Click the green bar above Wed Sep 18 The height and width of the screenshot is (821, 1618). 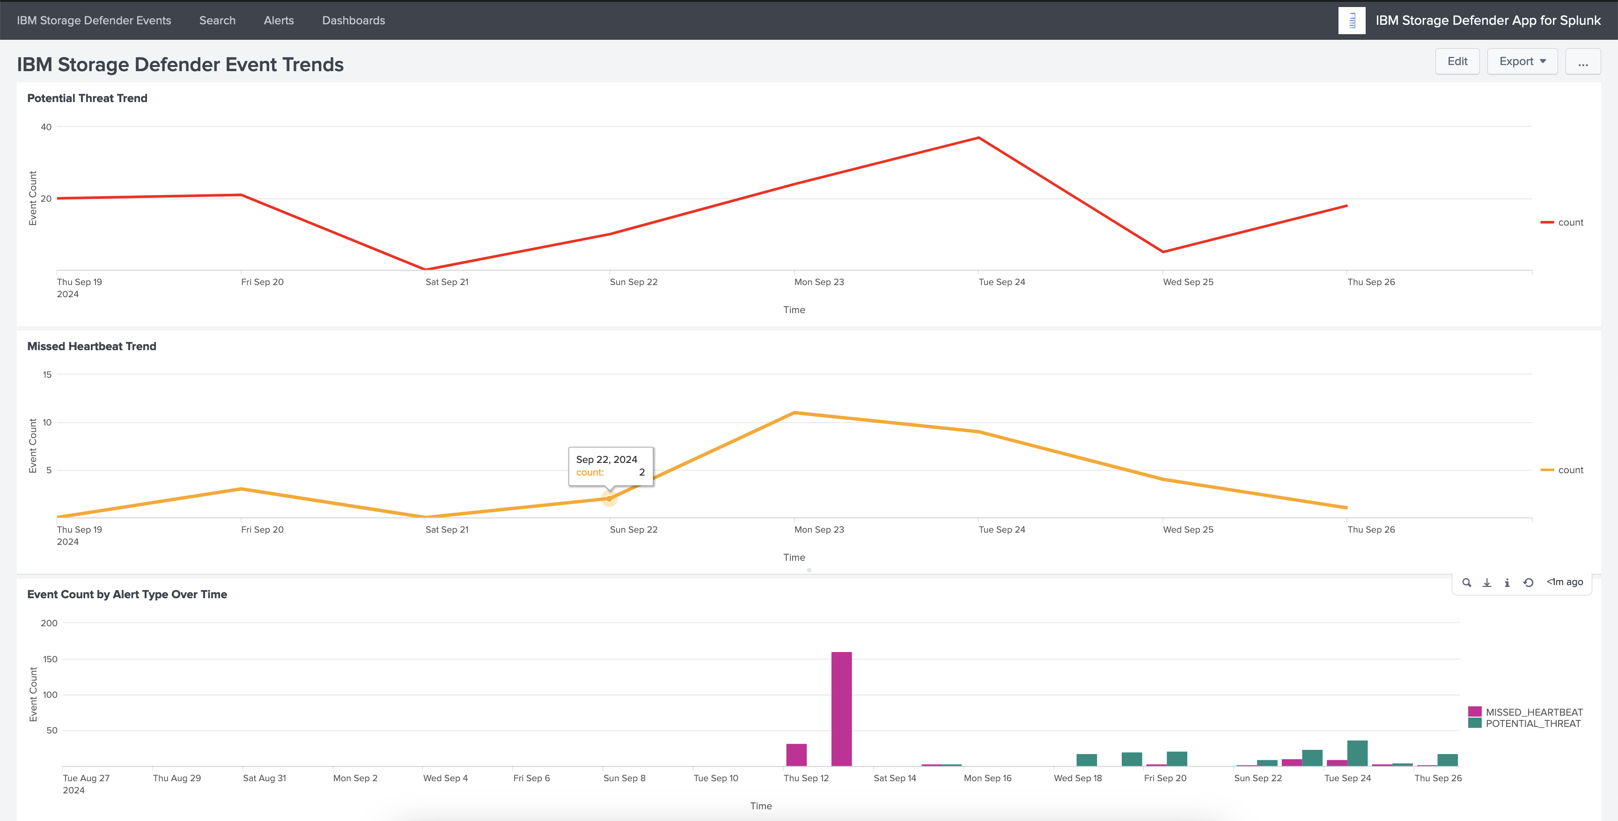coord(1087,760)
